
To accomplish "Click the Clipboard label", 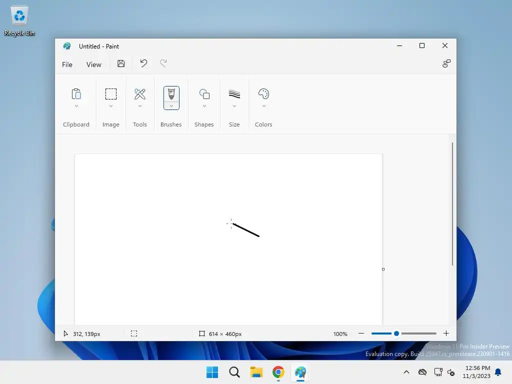I will click(76, 124).
